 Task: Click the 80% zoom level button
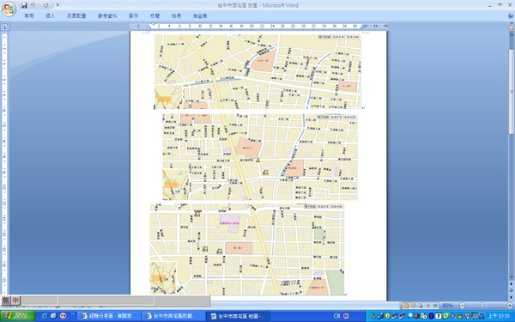pos(447,306)
